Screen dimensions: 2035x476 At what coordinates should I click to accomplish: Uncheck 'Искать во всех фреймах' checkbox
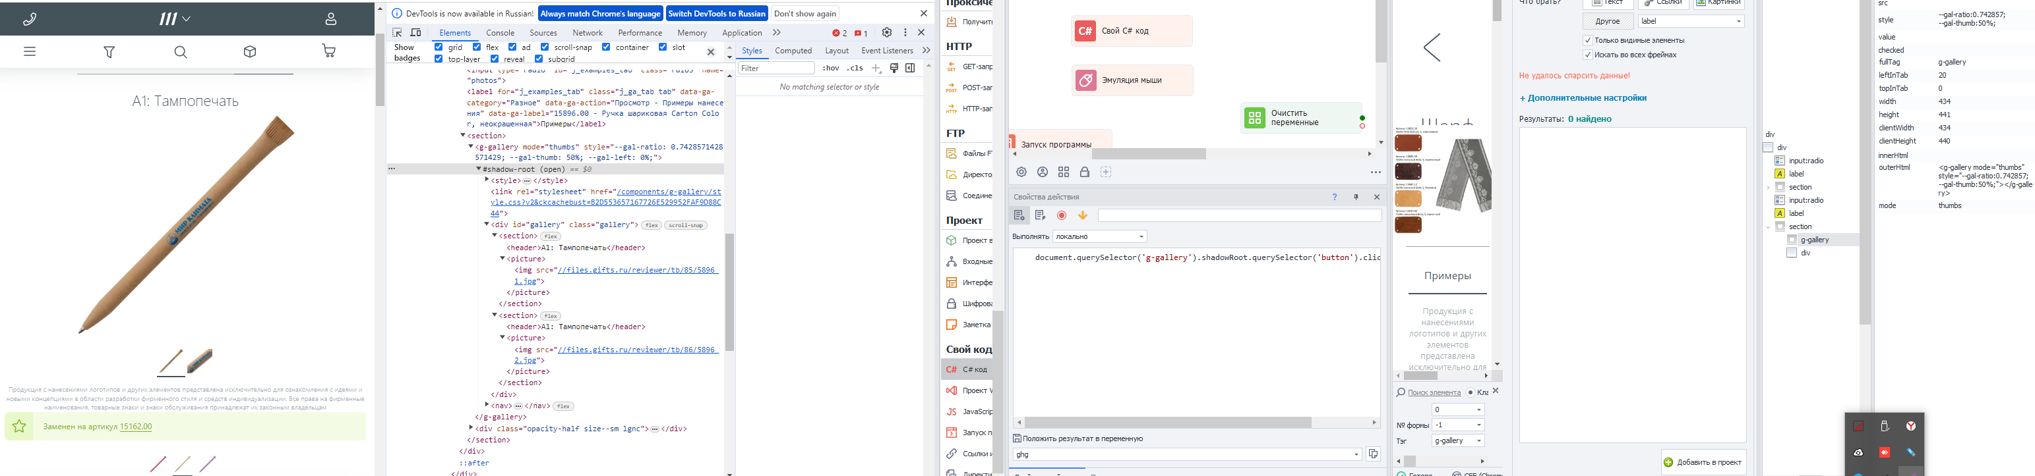(1587, 55)
